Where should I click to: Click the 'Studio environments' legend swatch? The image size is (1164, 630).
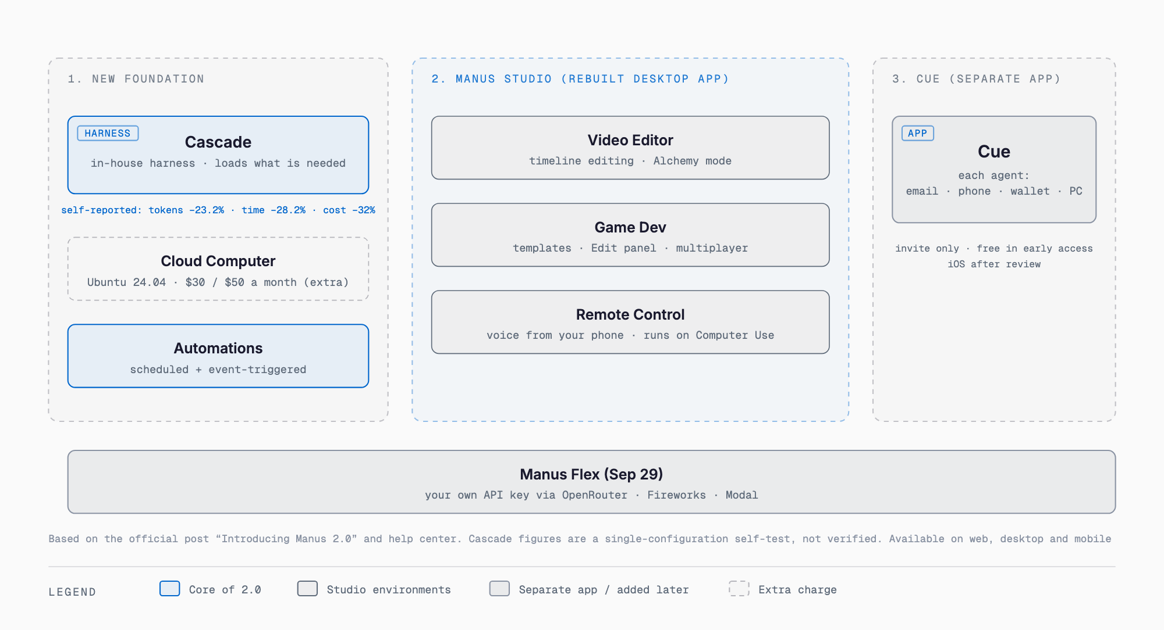pos(307,588)
